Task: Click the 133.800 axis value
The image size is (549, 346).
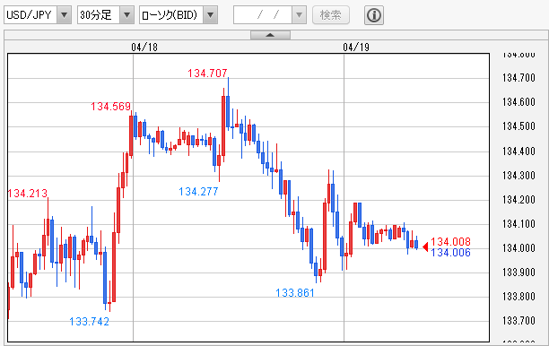Action: 518,297
